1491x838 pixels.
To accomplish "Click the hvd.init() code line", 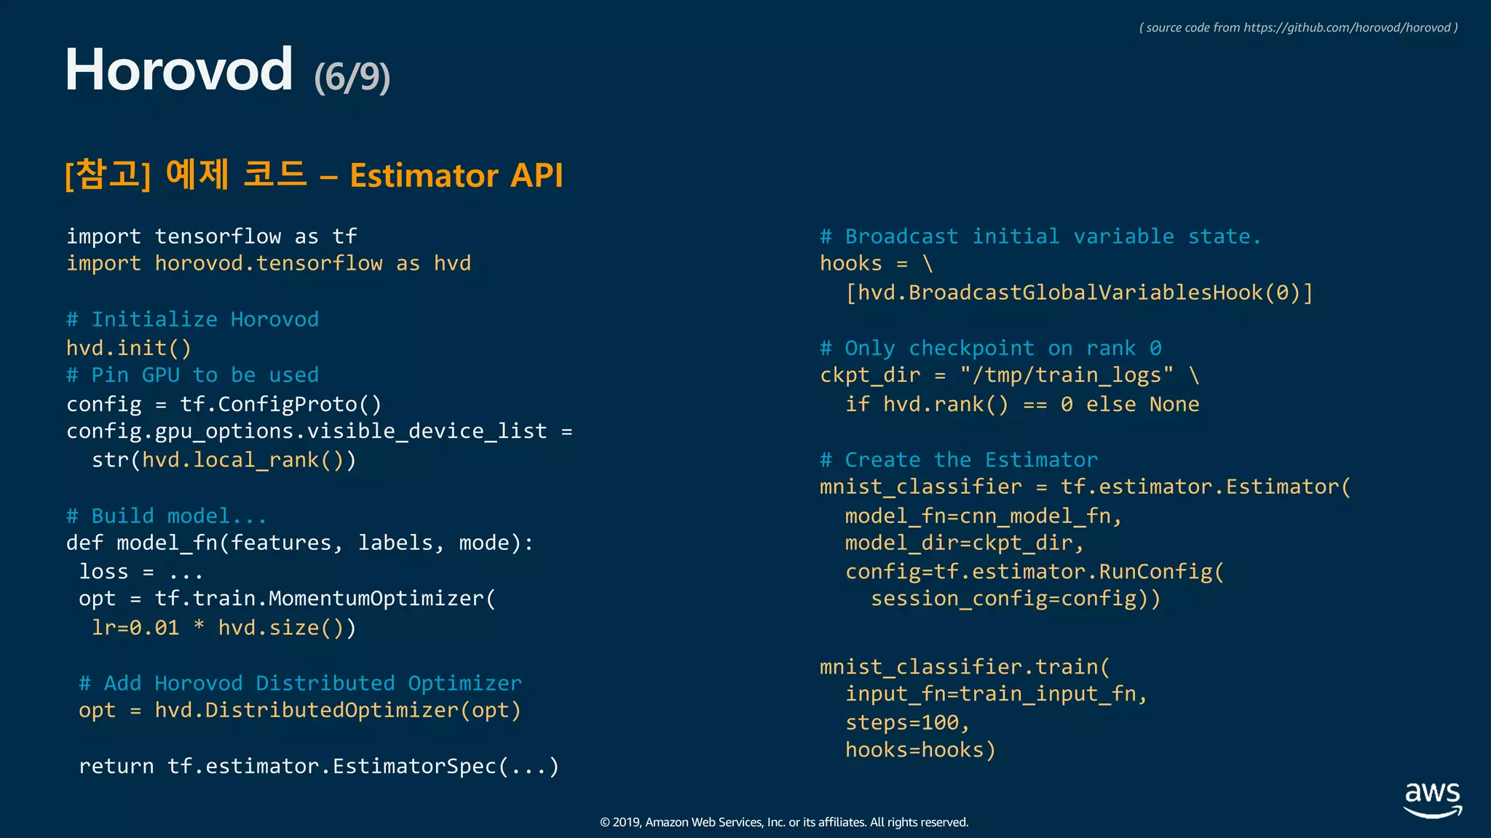I will [x=129, y=348].
